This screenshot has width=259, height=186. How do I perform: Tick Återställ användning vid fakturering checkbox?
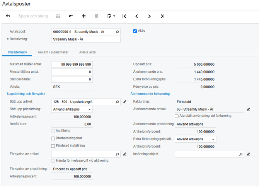[x=177, y=116]
